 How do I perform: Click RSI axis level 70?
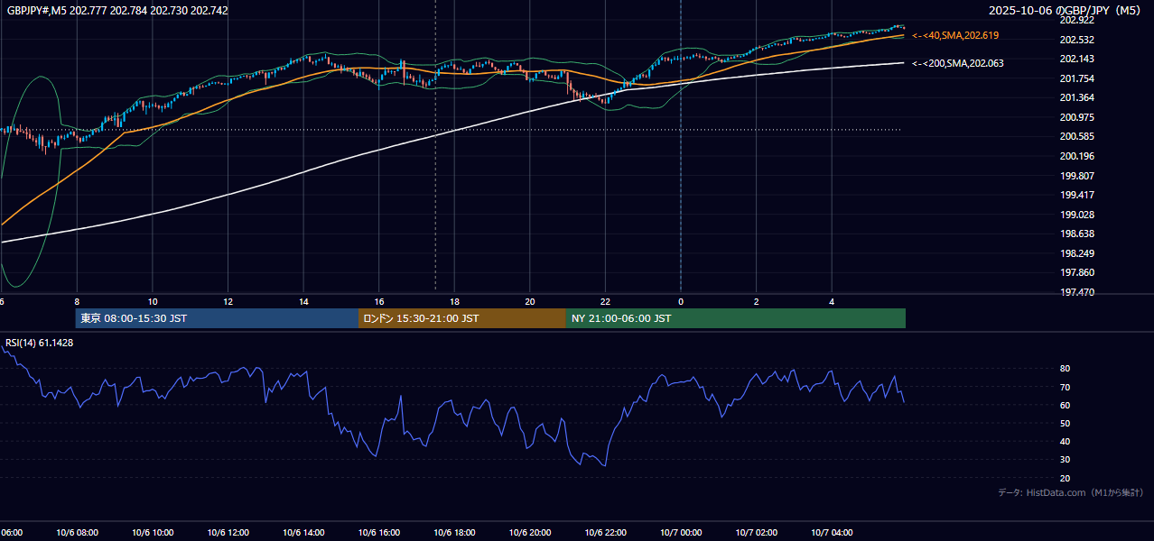point(1066,387)
